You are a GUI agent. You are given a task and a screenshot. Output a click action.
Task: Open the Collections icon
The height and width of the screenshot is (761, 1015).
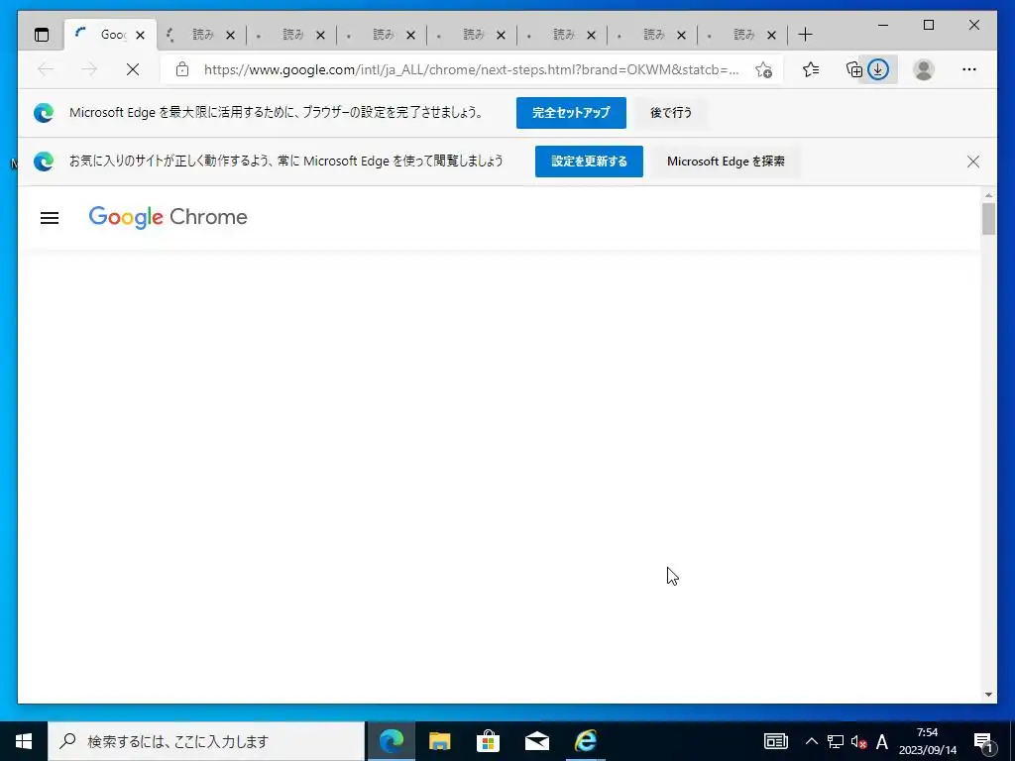point(853,69)
